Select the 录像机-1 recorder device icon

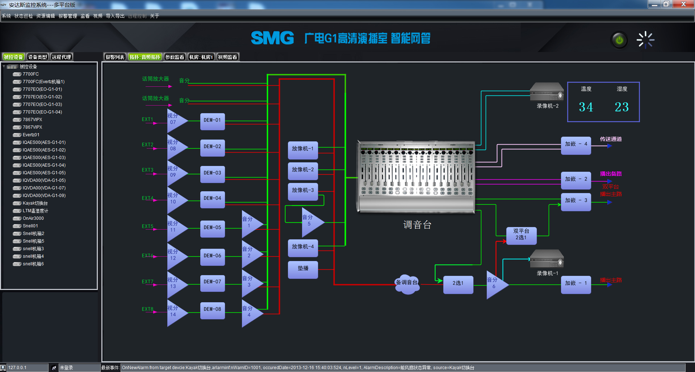[547, 259]
